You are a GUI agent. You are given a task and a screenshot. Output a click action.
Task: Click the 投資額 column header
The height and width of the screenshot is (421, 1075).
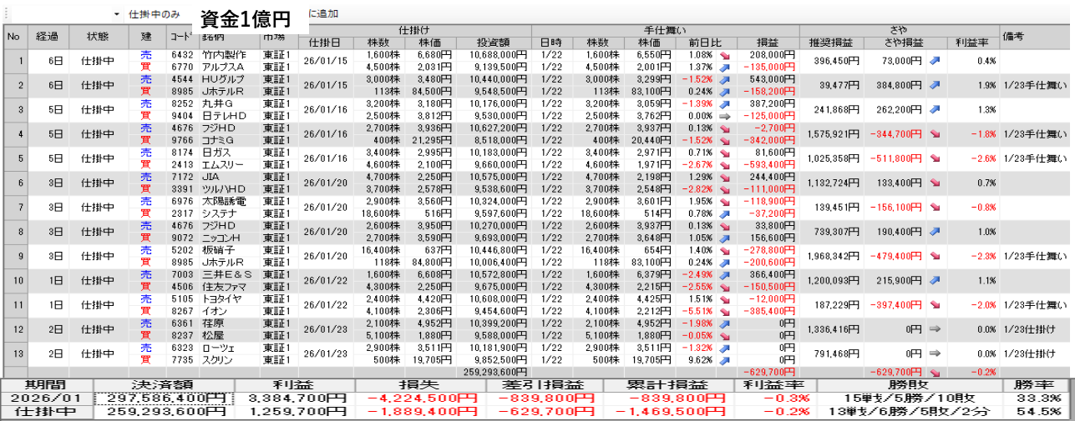[x=498, y=43]
